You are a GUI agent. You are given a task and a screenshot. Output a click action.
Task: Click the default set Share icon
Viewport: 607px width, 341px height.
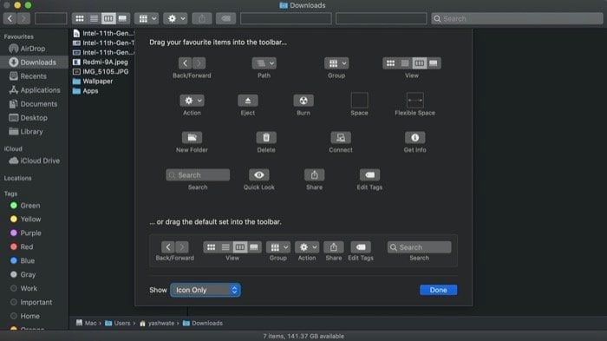334,247
